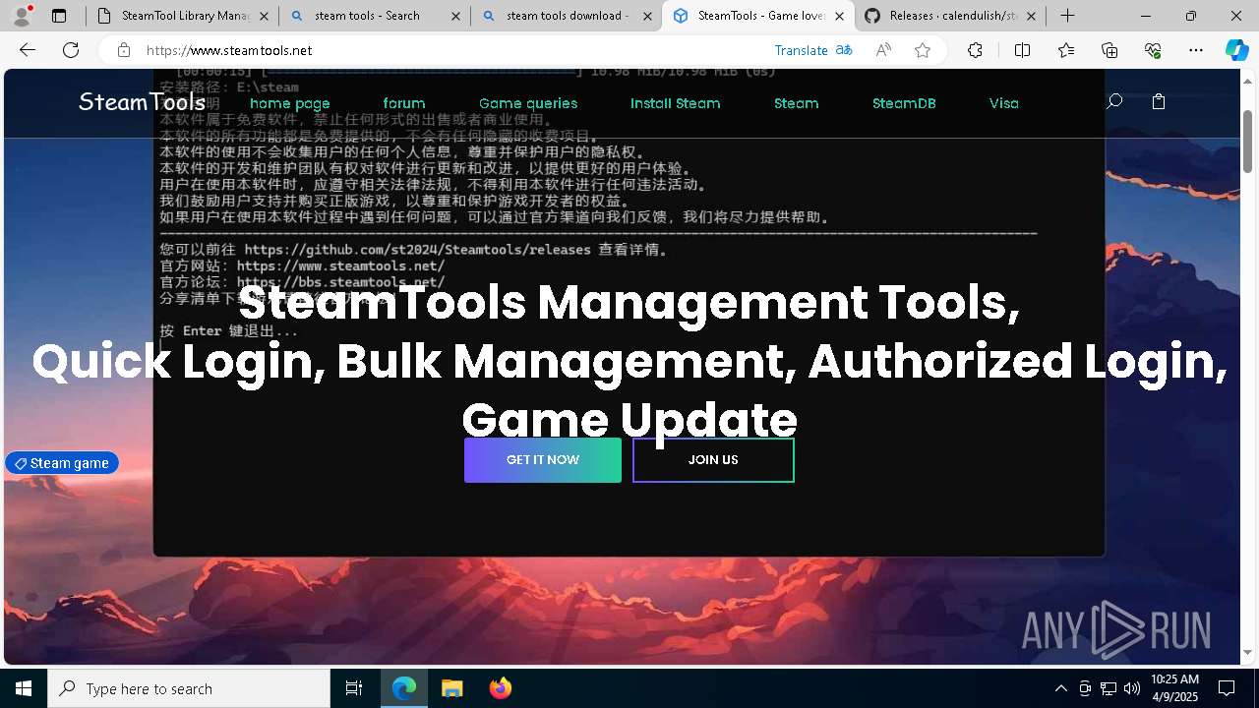Switch to Releases calendulish GitHub tab
Viewport: 1259px width, 708px height.
949,16
